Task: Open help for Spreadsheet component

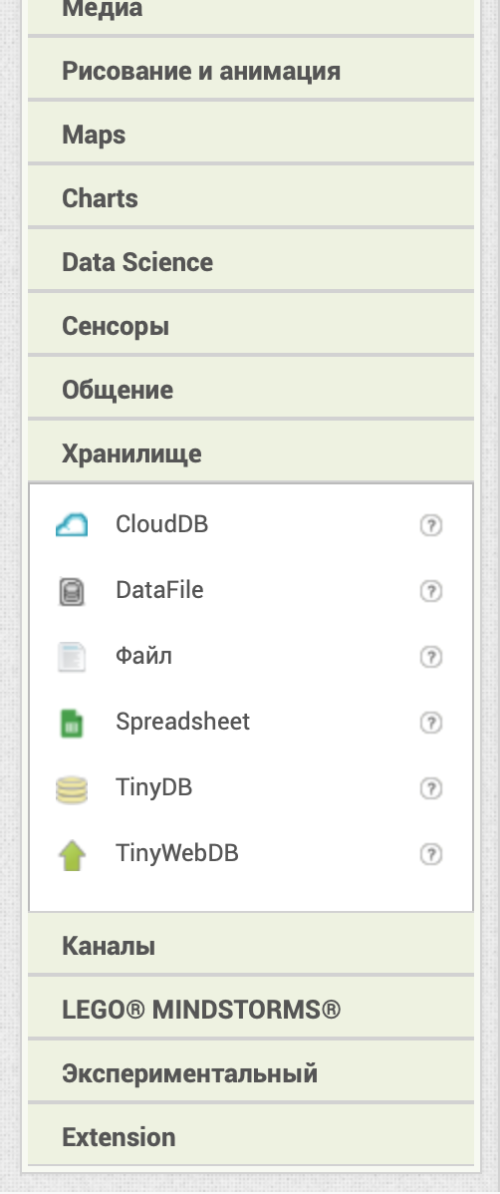Action: coord(430,723)
